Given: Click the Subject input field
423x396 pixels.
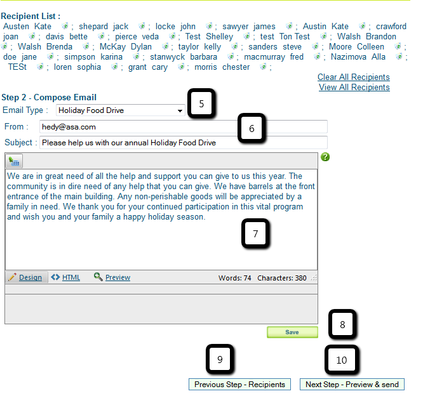Looking at the screenshot, I should pos(183,143).
